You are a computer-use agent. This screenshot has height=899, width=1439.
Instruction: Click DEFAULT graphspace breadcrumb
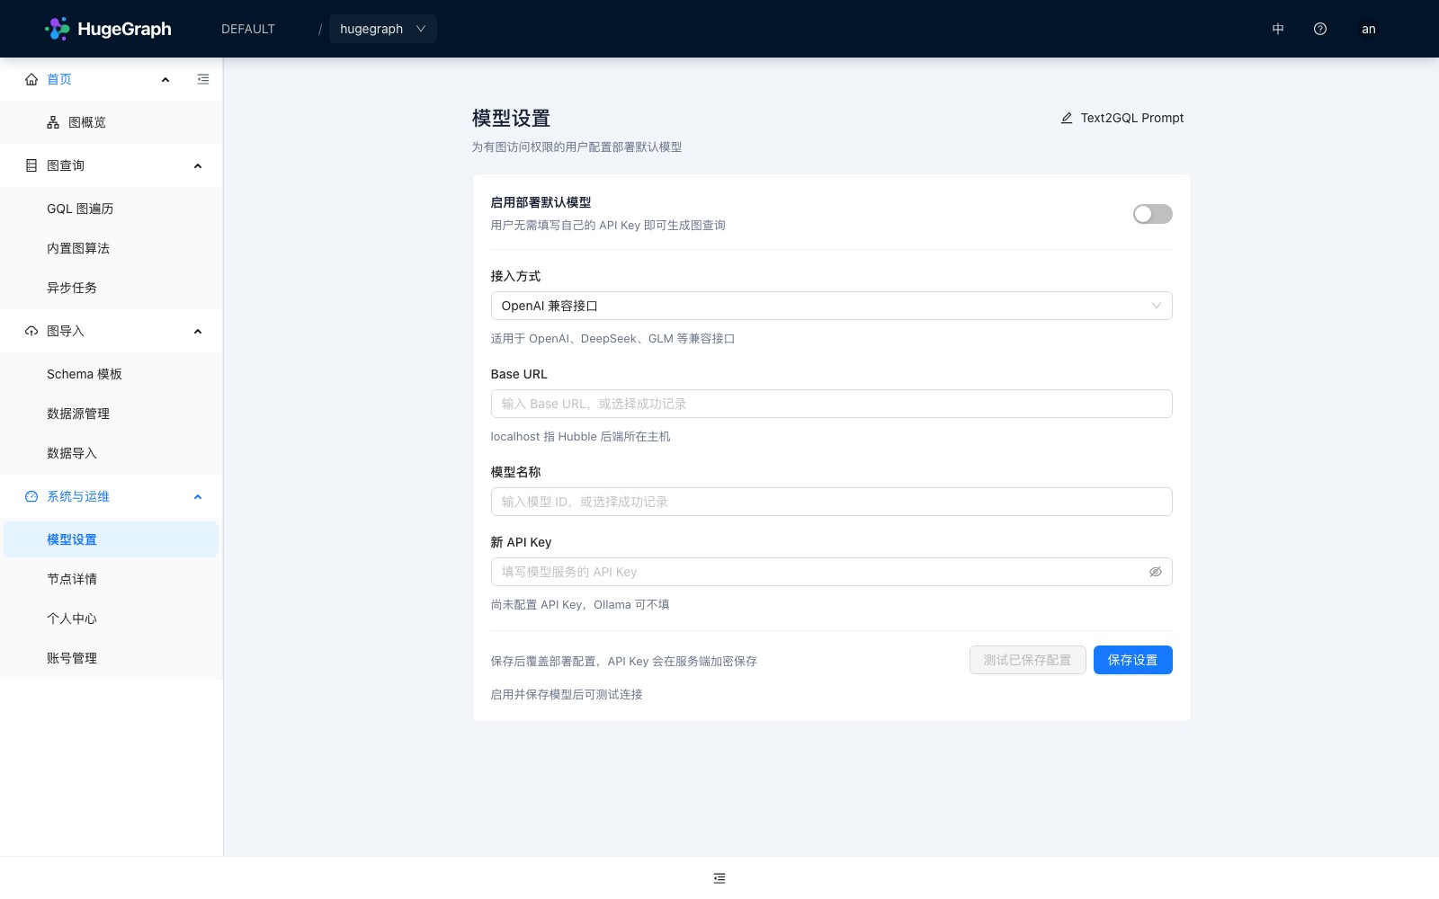[x=248, y=29]
